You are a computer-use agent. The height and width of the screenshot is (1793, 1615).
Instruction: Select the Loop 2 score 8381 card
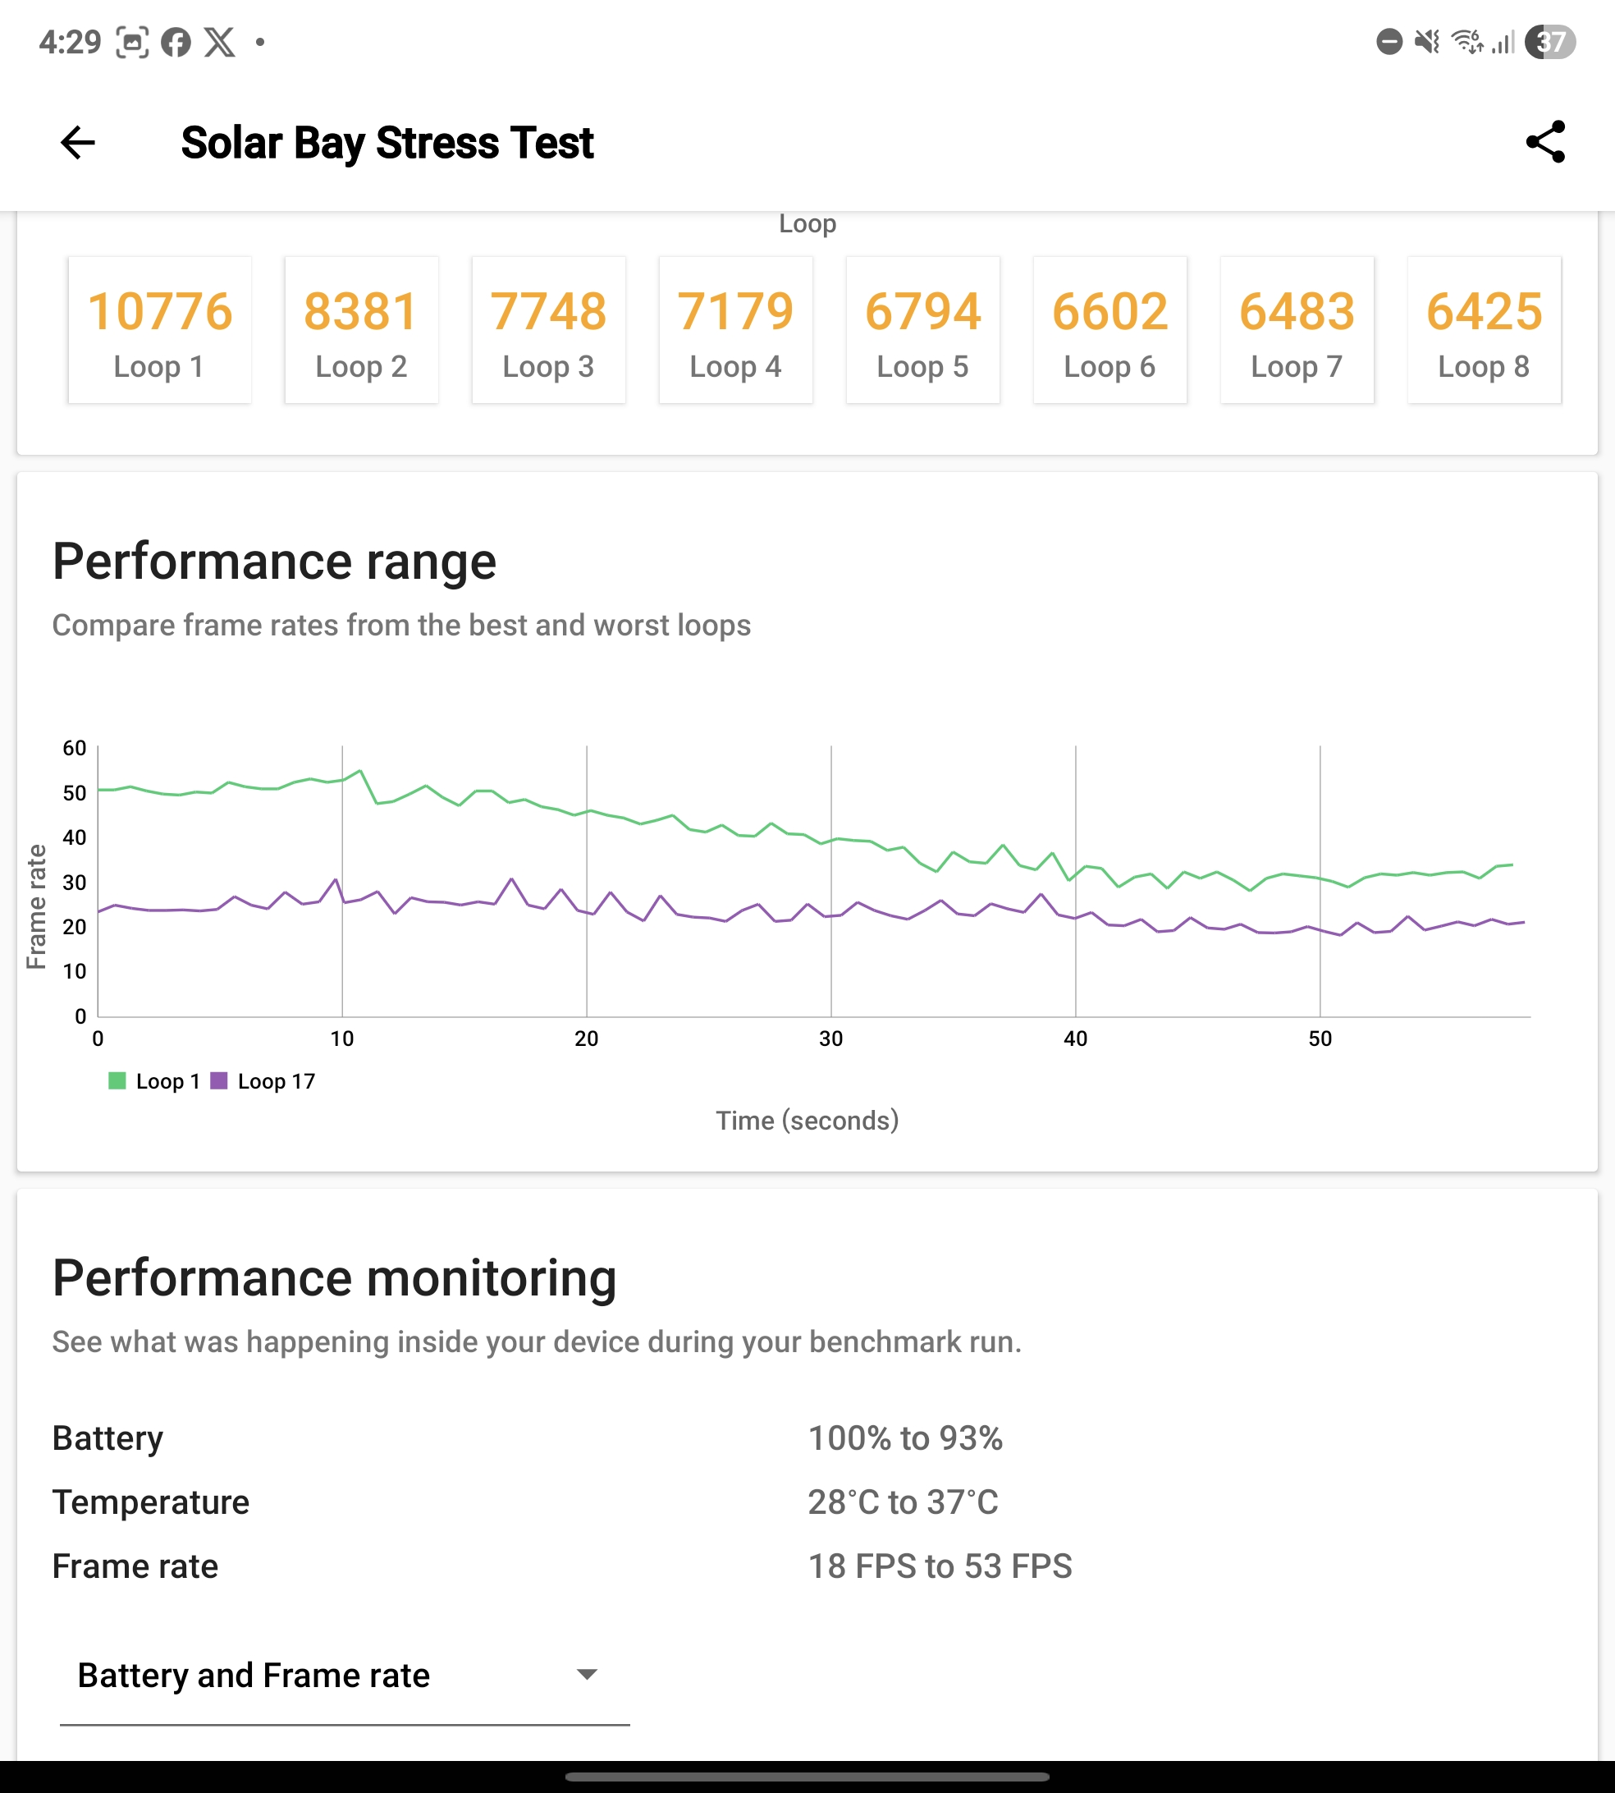[361, 330]
